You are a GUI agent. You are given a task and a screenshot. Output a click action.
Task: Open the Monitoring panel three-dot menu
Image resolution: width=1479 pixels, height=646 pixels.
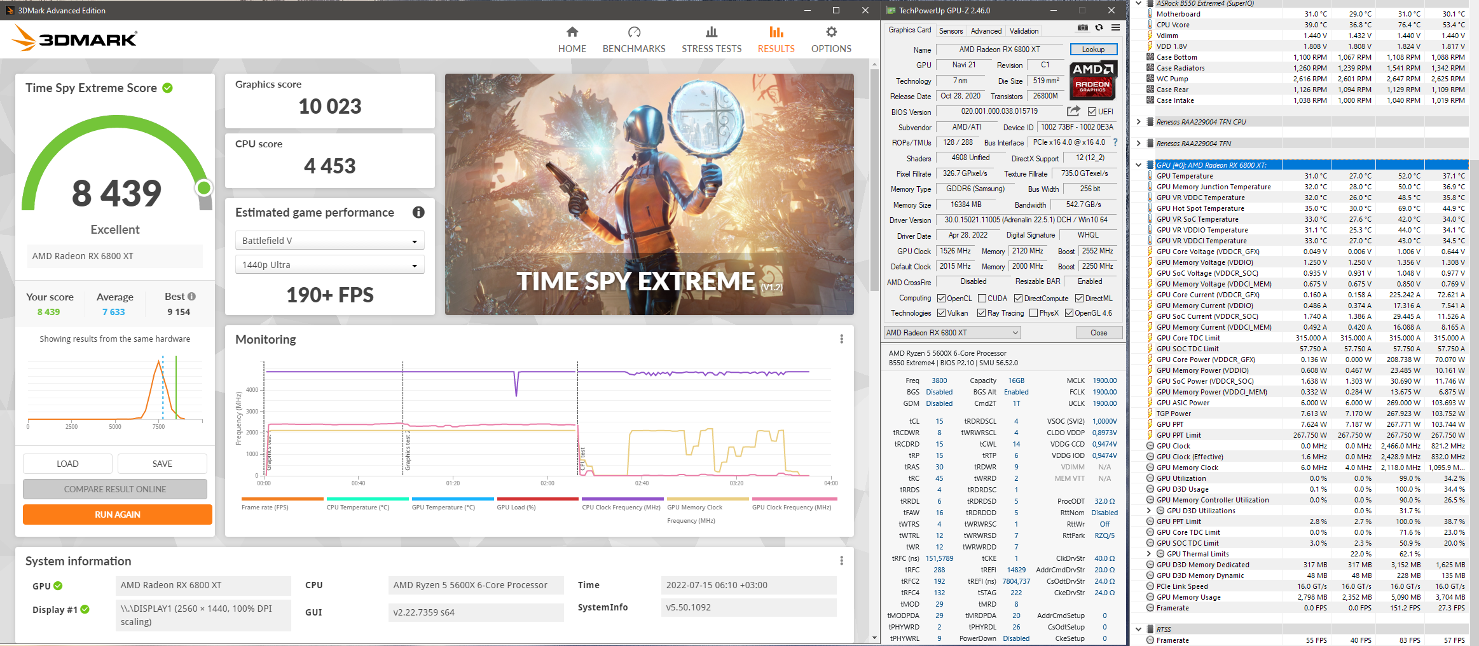[841, 339]
